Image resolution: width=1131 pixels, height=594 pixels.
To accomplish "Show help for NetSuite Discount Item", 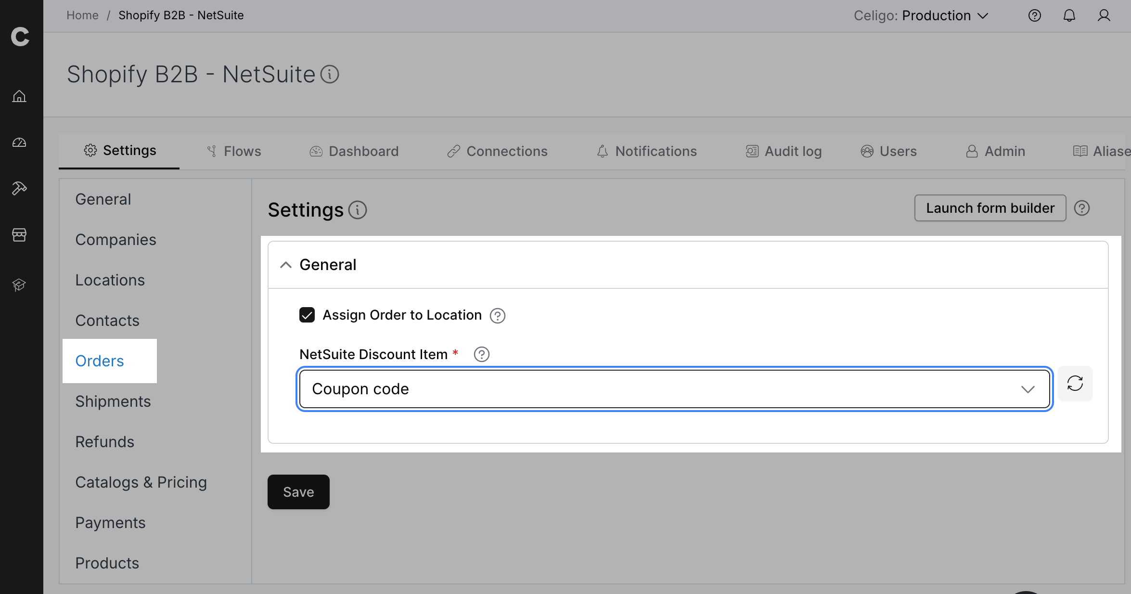I will tap(482, 354).
